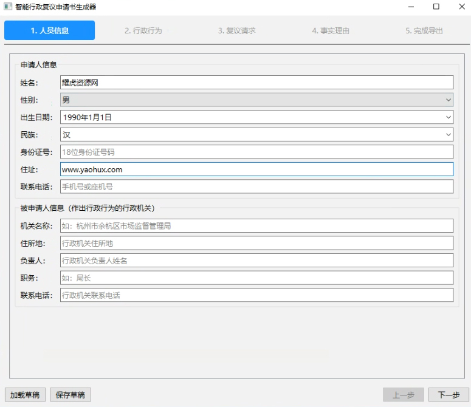Click the applicant 住址 field
471x407 pixels.
tap(256, 169)
